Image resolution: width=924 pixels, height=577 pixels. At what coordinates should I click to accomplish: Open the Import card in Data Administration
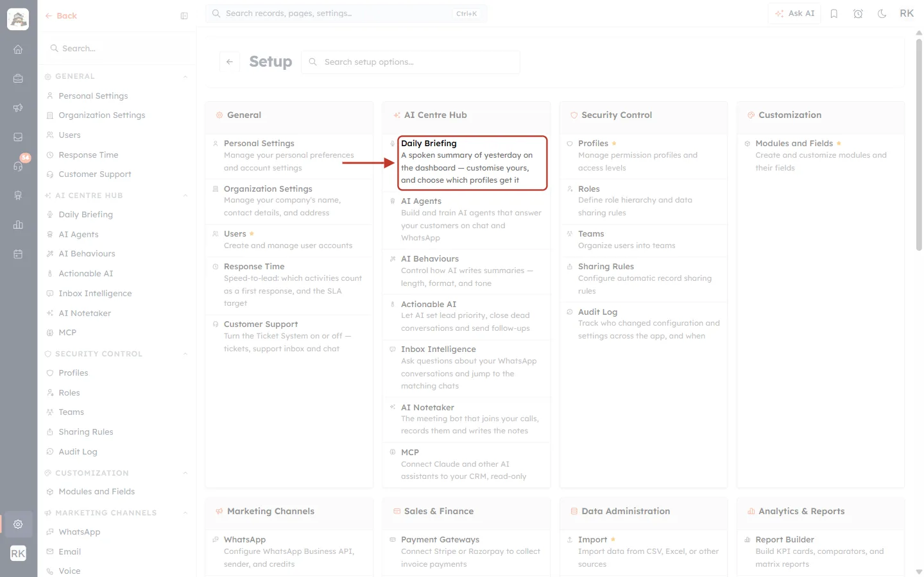tap(644, 552)
